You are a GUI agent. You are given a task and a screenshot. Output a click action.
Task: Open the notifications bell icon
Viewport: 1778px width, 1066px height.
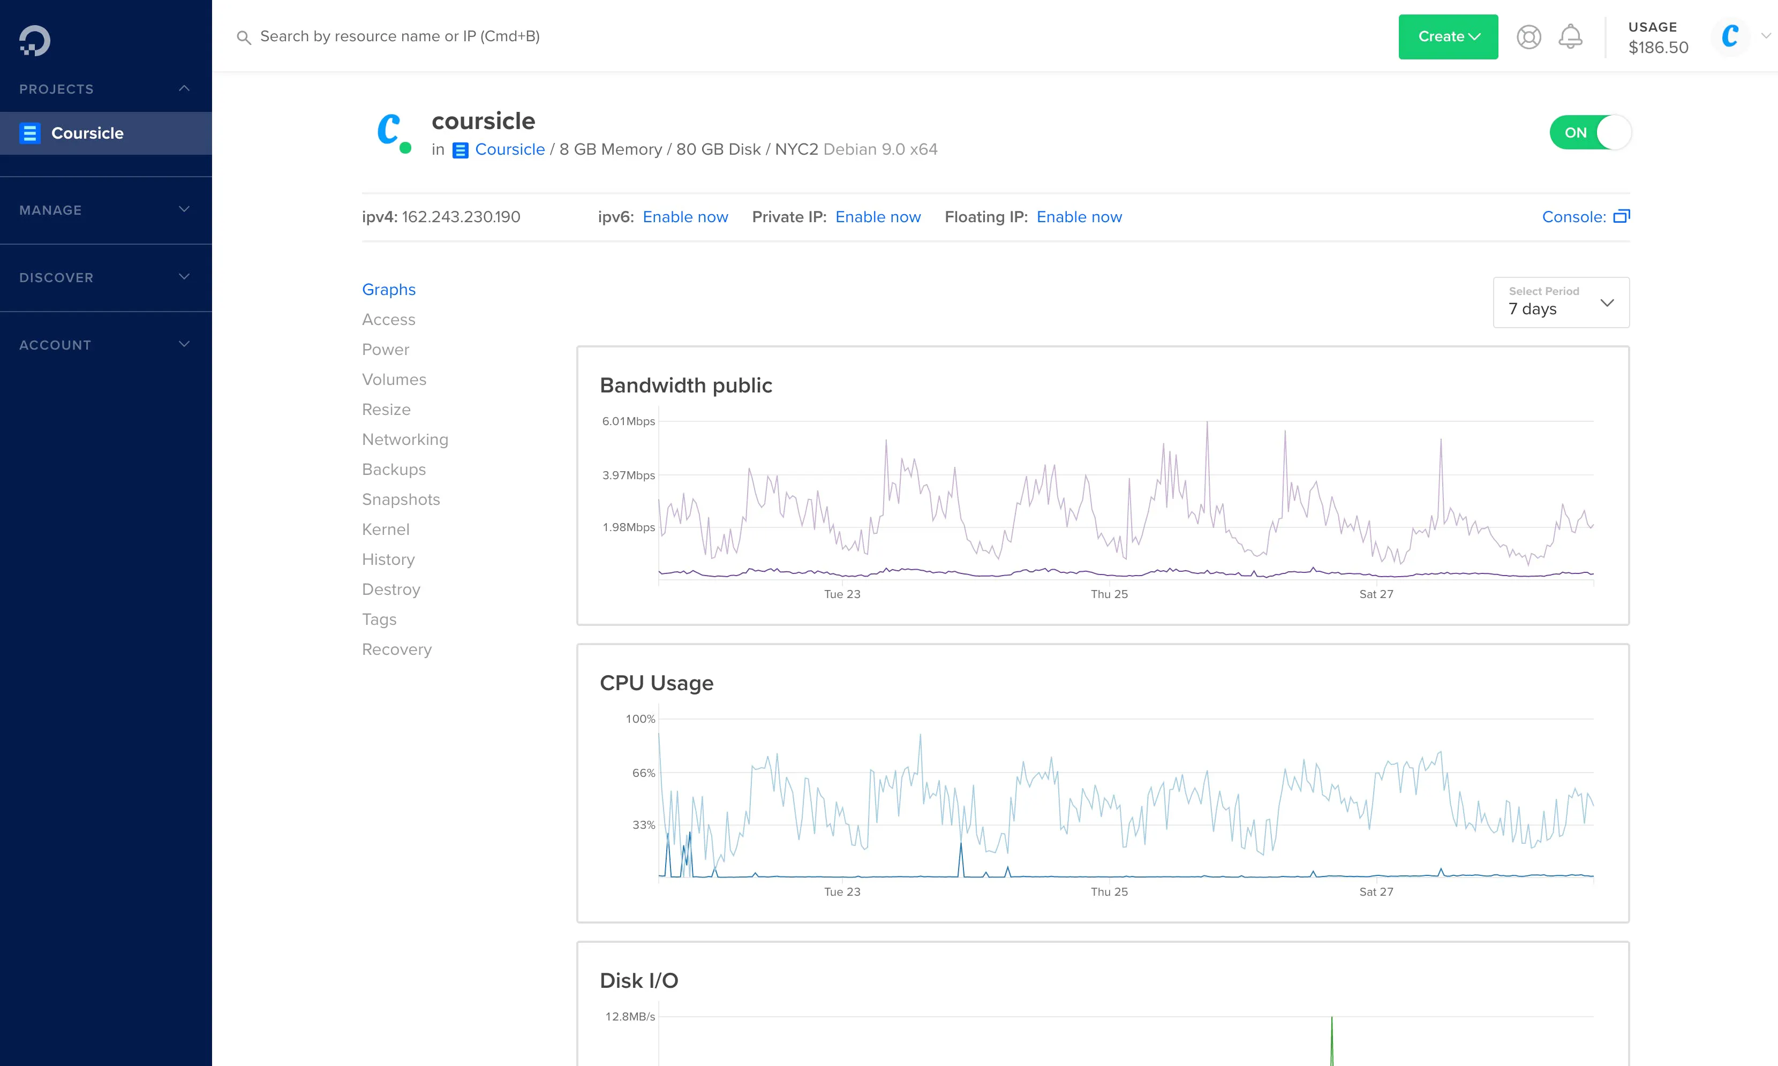(1570, 36)
